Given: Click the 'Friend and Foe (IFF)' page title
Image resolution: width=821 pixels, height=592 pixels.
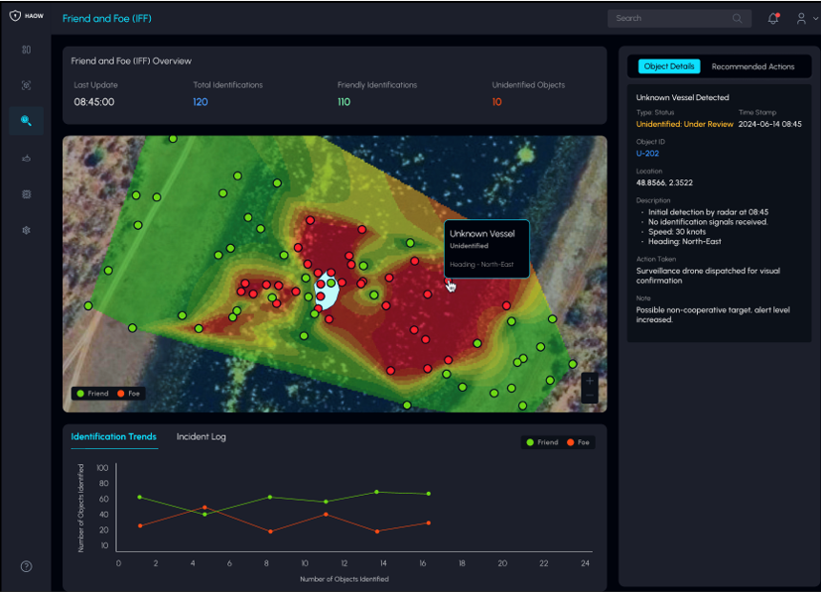Looking at the screenshot, I should pos(107,18).
